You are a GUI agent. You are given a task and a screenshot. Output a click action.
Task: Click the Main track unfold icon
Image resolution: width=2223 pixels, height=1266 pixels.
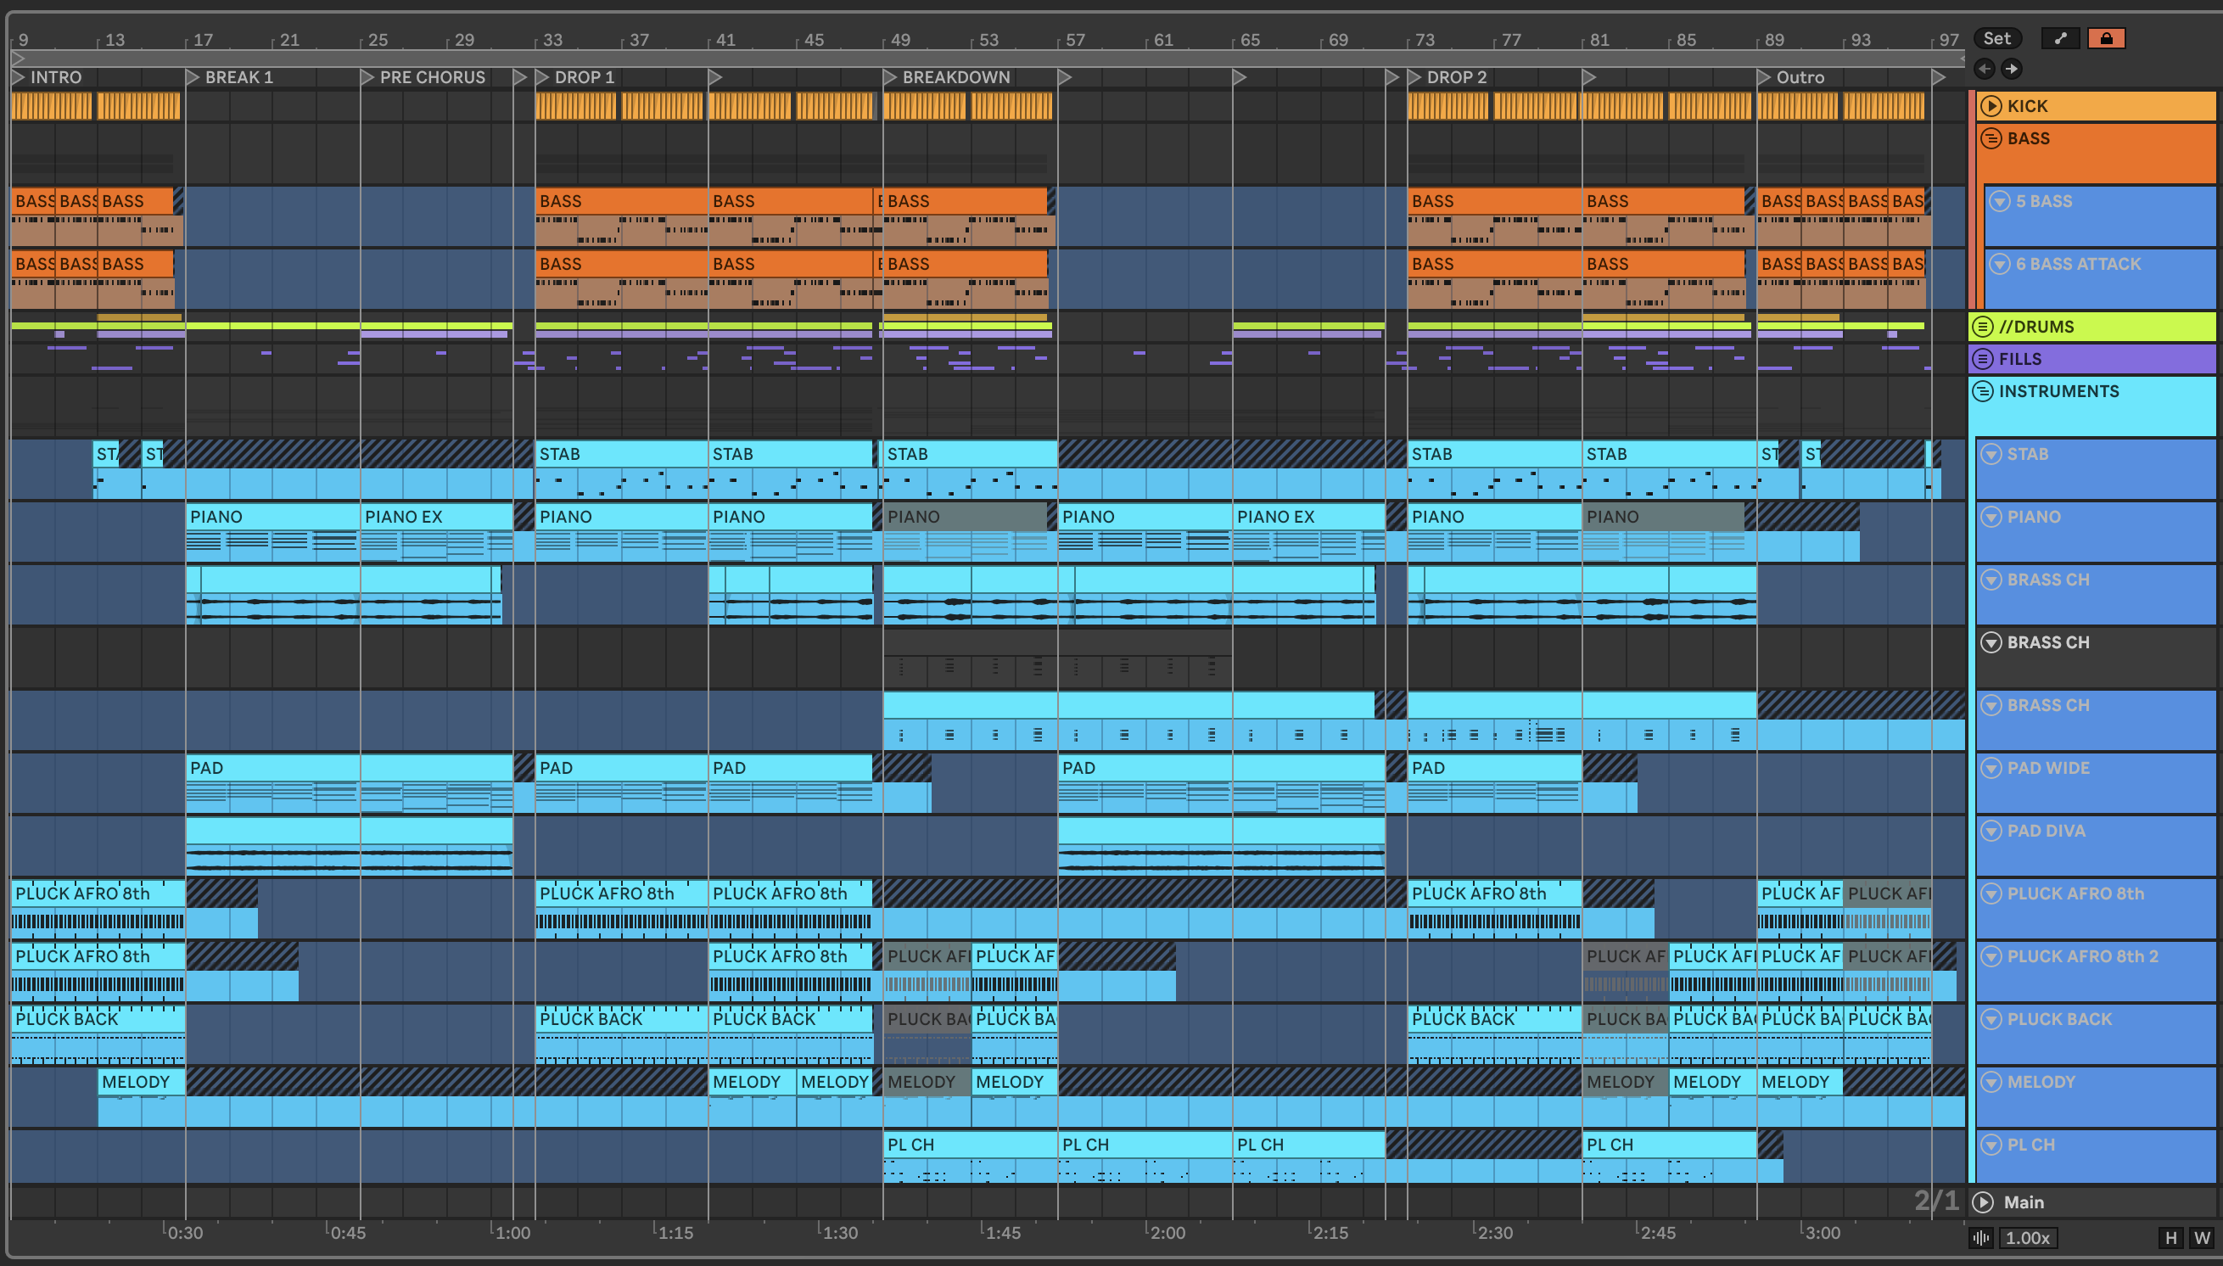point(1983,1202)
